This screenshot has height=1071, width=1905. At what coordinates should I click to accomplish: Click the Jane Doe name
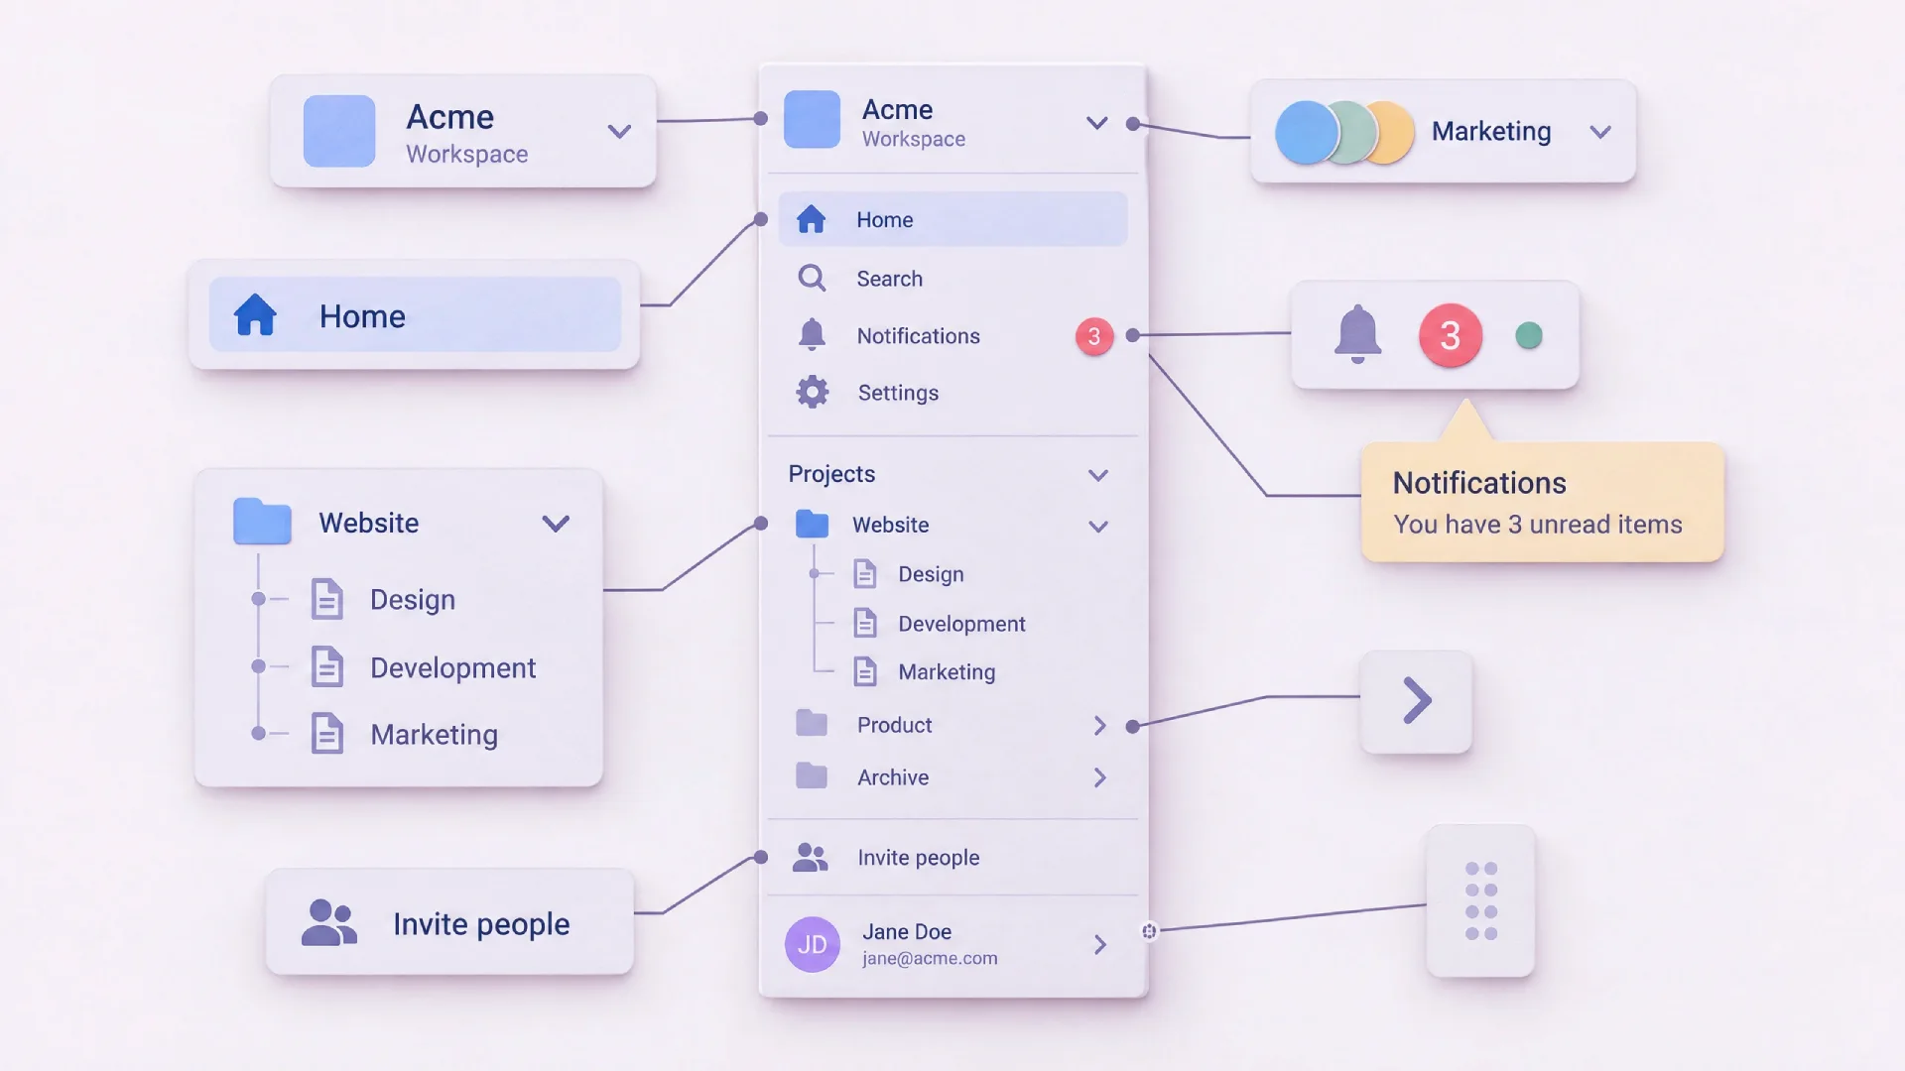click(907, 931)
